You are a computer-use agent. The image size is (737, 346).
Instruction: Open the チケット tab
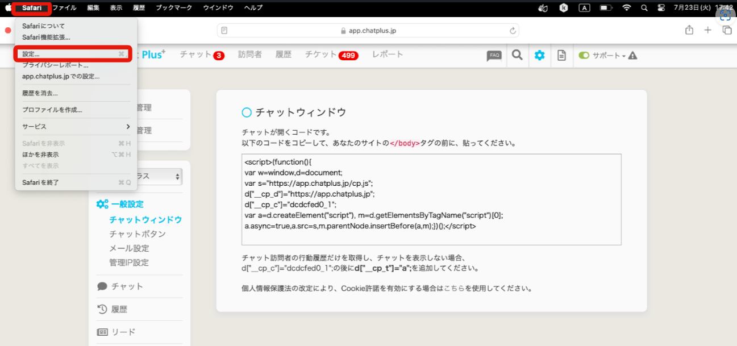click(321, 55)
